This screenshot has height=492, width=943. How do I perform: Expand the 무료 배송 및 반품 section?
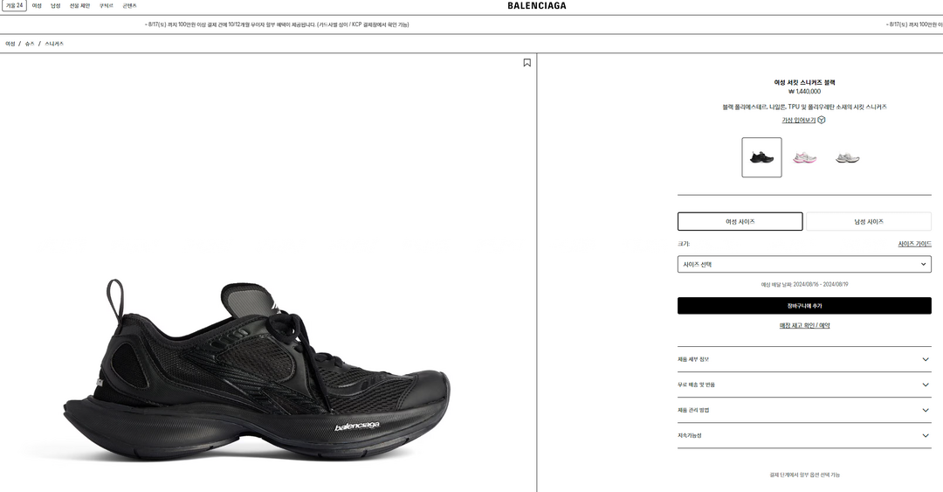(x=804, y=385)
